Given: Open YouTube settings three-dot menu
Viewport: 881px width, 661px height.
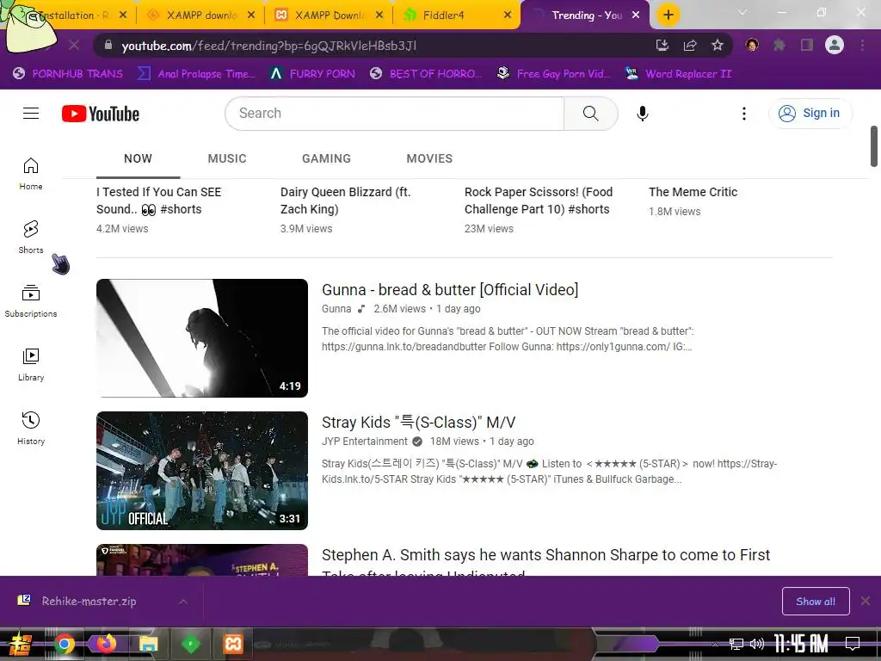Looking at the screenshot, I should click(744, 114).
